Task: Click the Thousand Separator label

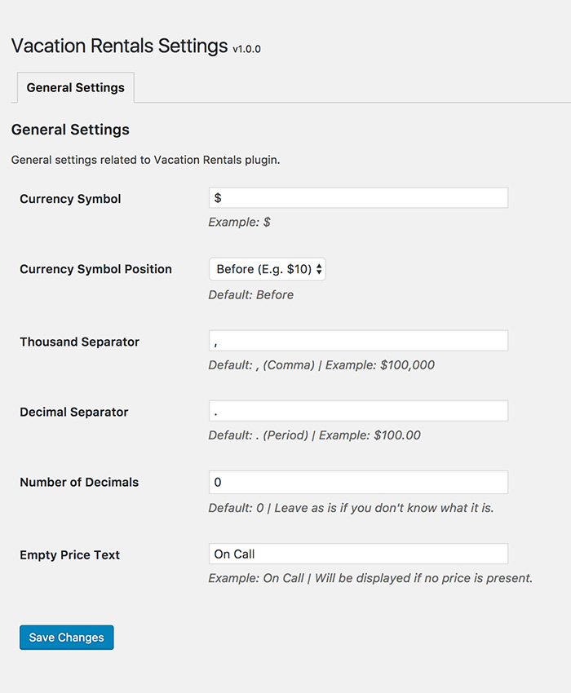Action: coord(80,342)
